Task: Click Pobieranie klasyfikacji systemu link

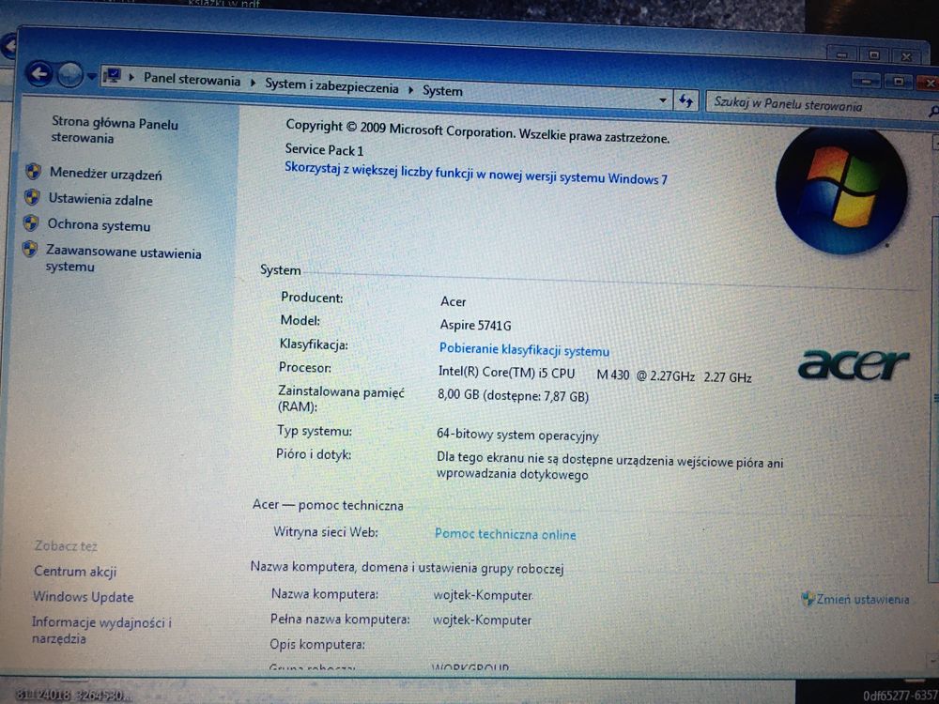Action: click(524, 349)
